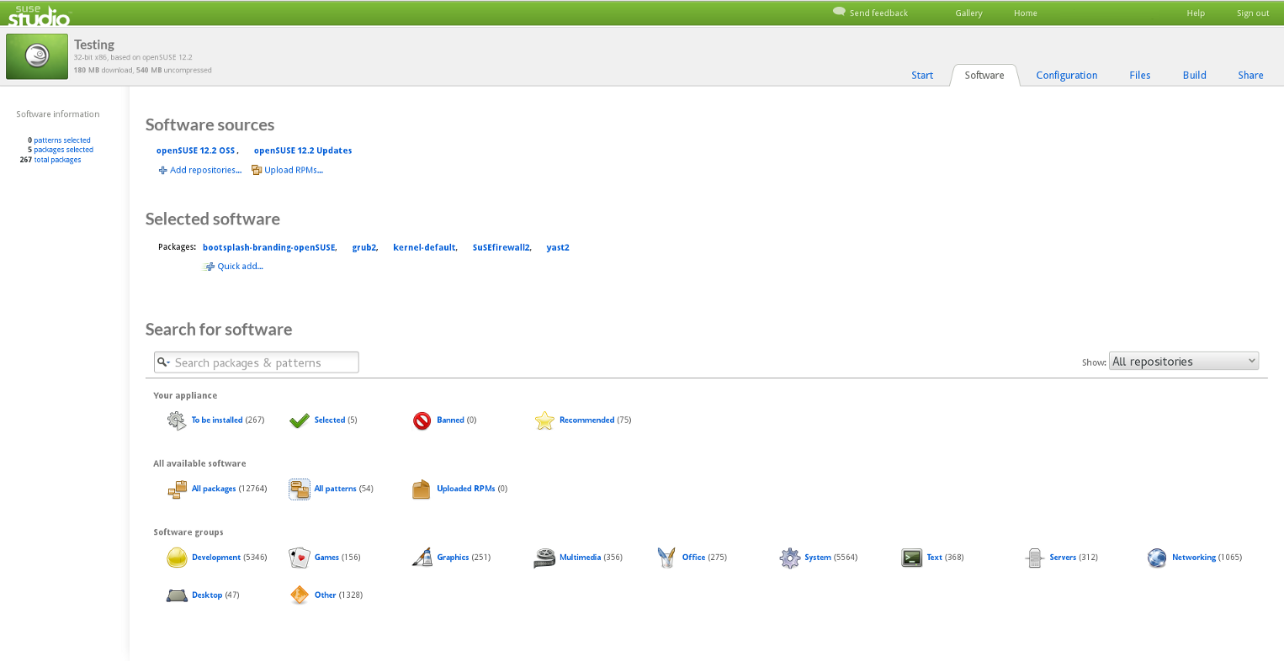Open the Multimedia group link

coord(580,558)
